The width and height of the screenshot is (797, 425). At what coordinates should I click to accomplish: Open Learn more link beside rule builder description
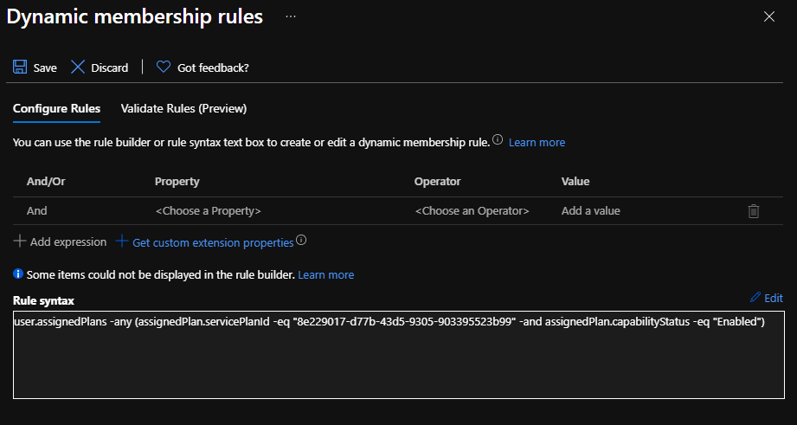coord(537,142)
